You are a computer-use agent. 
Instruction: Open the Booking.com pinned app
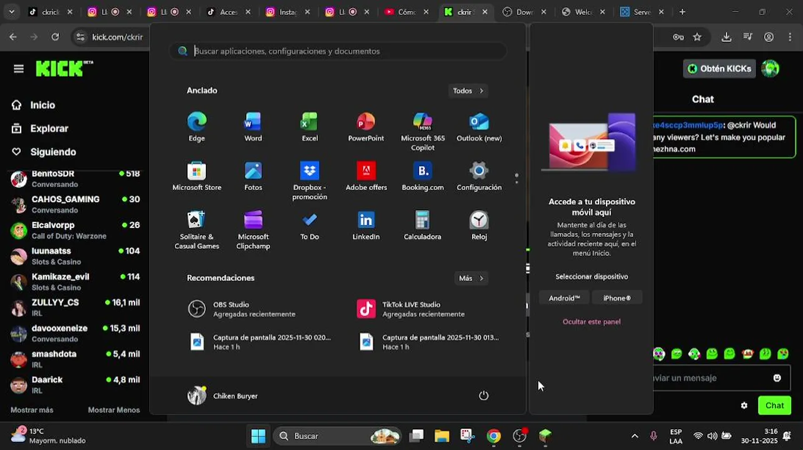[x=423, y=176]
